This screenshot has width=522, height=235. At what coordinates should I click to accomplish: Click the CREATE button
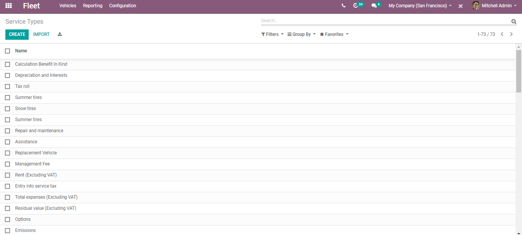17,34
